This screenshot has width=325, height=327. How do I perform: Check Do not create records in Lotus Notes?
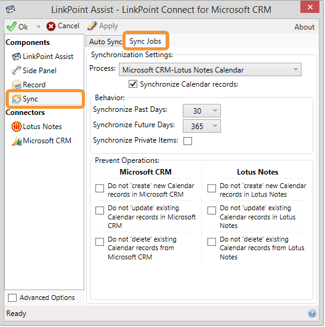click(212, 188)
